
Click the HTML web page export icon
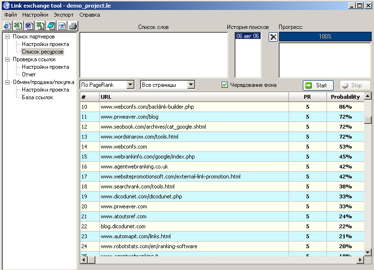click(62, 26)
